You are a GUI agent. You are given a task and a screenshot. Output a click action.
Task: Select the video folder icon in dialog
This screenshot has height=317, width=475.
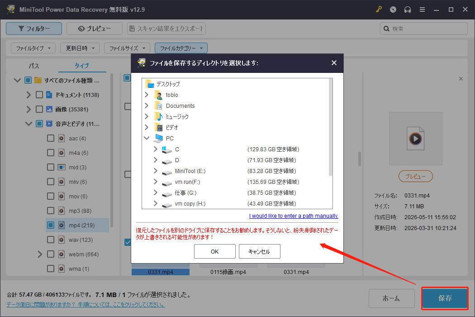pos(159,127)
